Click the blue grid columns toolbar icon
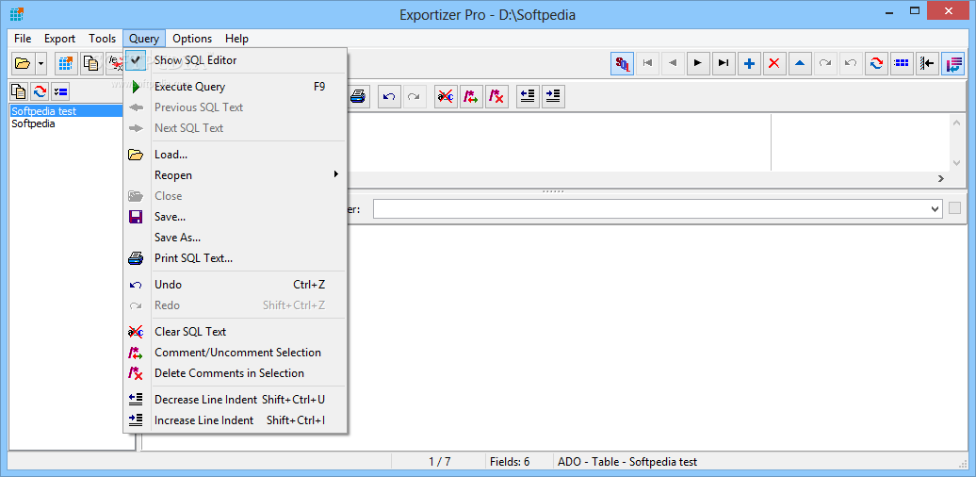976x477 pixels. 902,63
